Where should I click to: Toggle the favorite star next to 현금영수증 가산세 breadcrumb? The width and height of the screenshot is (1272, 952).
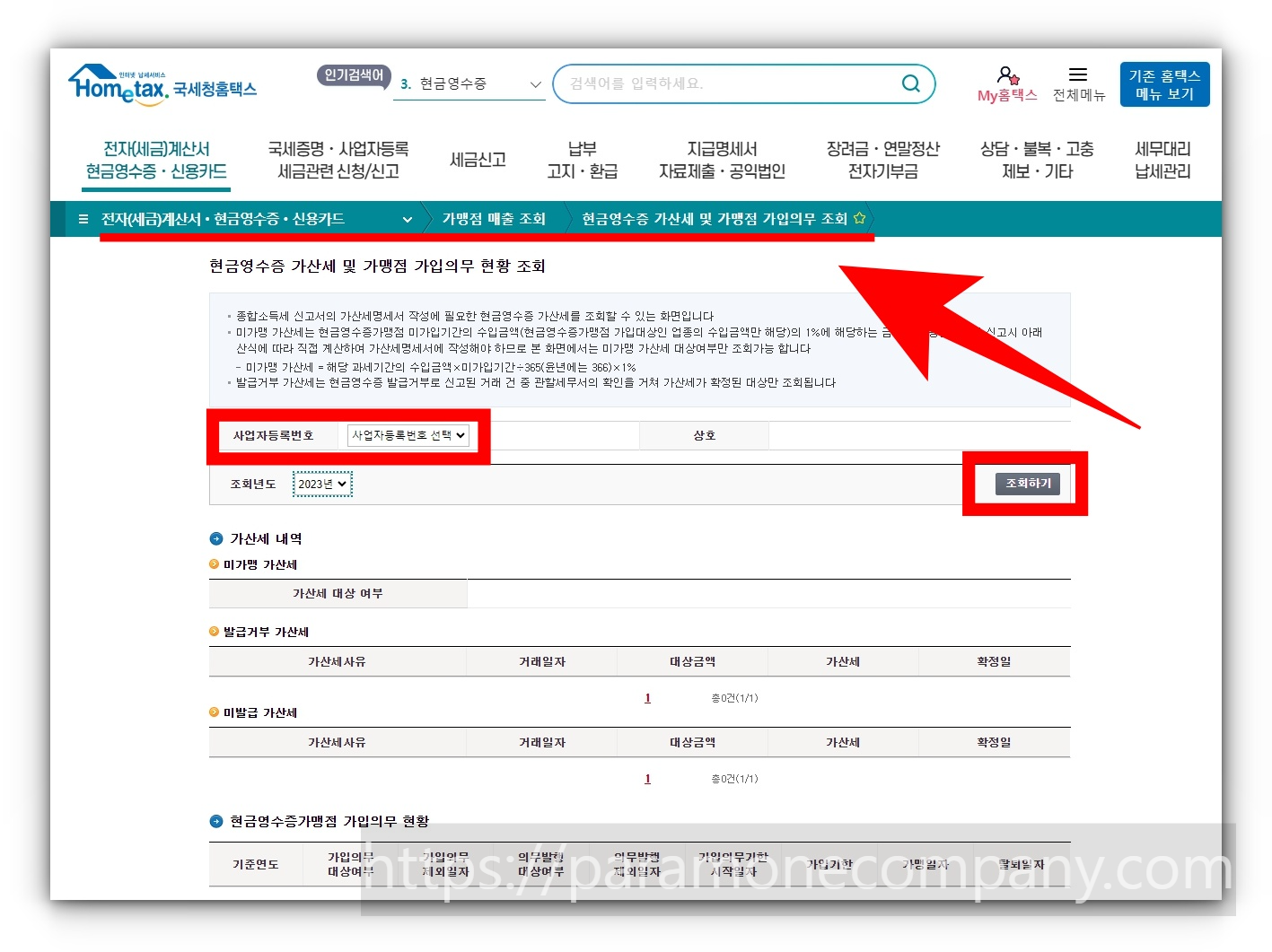point(860,217)
